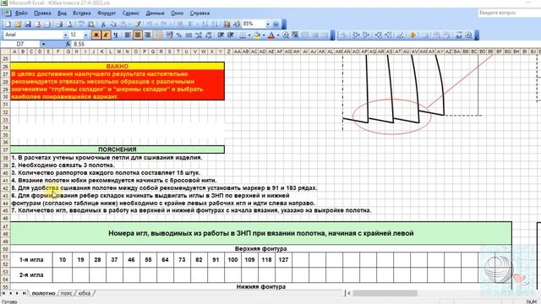The image size is (541, 304).
Task: Copy selection using the Copy icon
Action: tap(112, 24)
